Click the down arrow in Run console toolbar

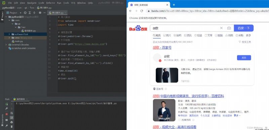coord(12,109)
